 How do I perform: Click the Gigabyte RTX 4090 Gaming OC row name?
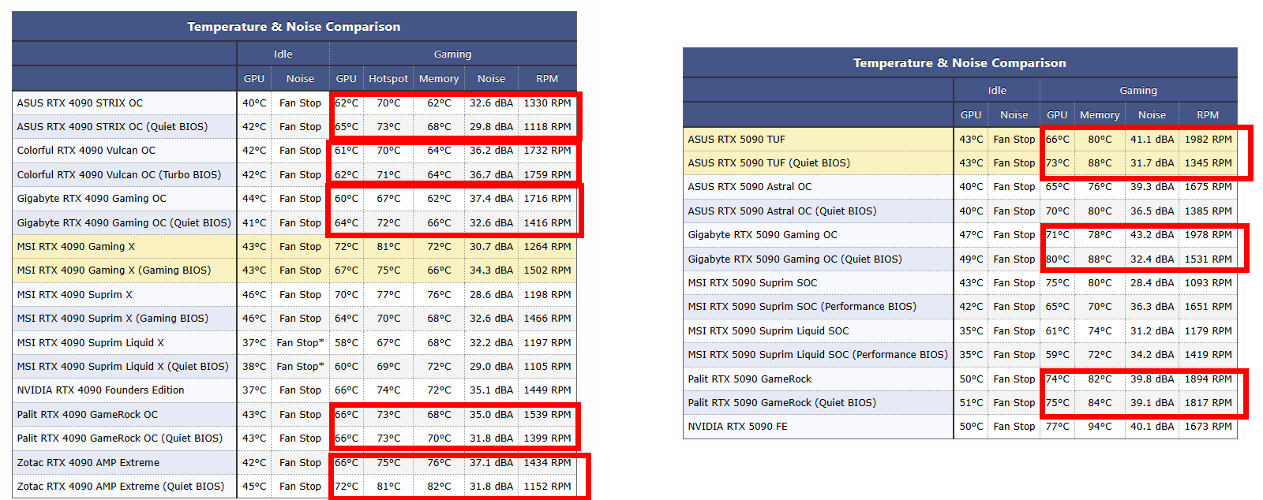(92, 198)
